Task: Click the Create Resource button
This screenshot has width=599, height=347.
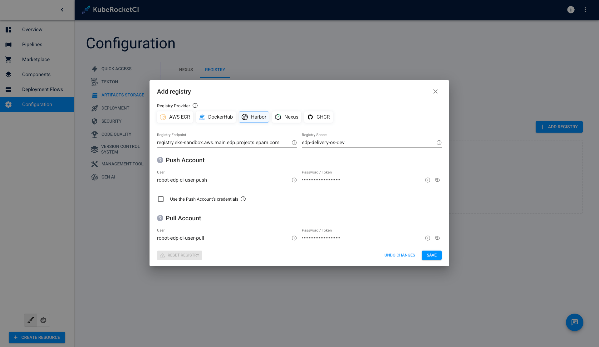Action: click(37, 337)
